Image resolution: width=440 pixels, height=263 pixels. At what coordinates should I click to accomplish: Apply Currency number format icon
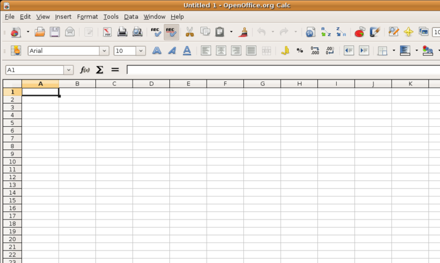tap(285, 51)
